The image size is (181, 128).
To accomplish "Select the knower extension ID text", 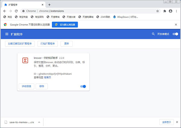I will pos(52,74).
